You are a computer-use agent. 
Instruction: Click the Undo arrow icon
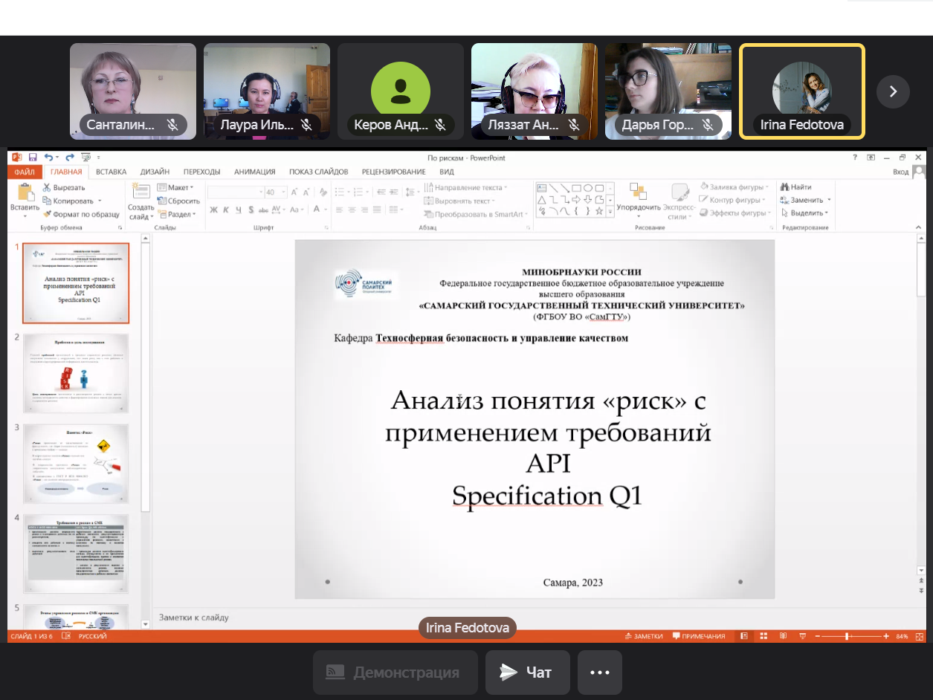[48, 158]
